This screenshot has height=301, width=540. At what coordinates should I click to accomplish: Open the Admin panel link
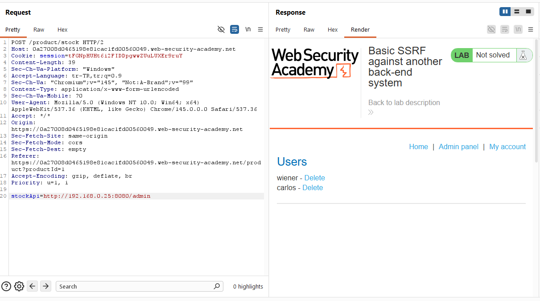[458, 146]
